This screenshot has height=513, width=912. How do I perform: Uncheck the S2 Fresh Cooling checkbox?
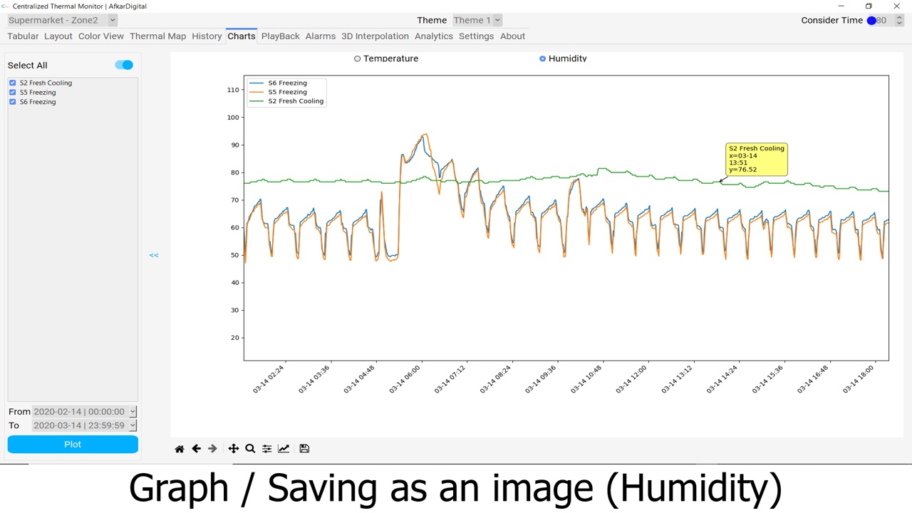pyautogui.click(x=13, y=83)
